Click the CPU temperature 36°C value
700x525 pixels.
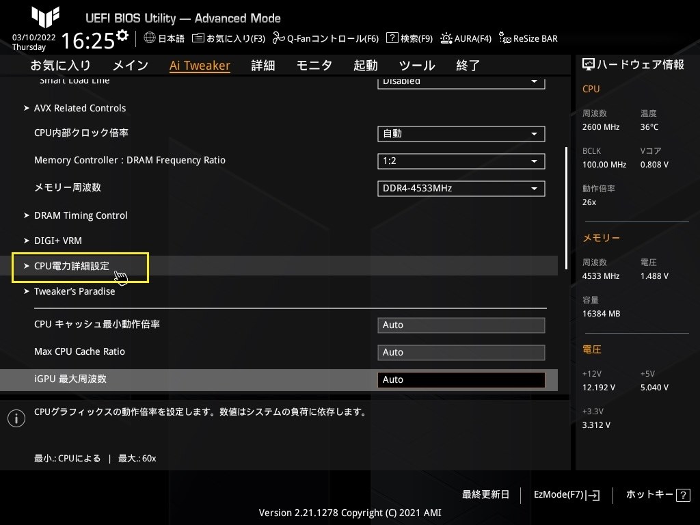point(649,127)
